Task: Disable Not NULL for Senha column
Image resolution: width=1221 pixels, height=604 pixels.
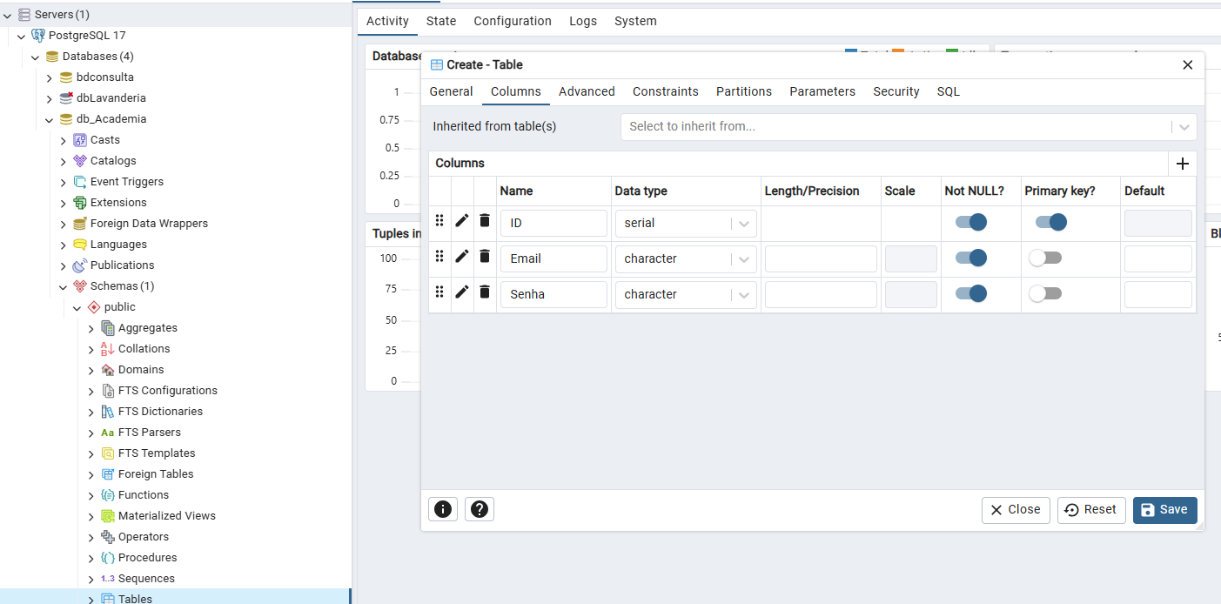Action: pyautogui.click(x=971, y=294)
